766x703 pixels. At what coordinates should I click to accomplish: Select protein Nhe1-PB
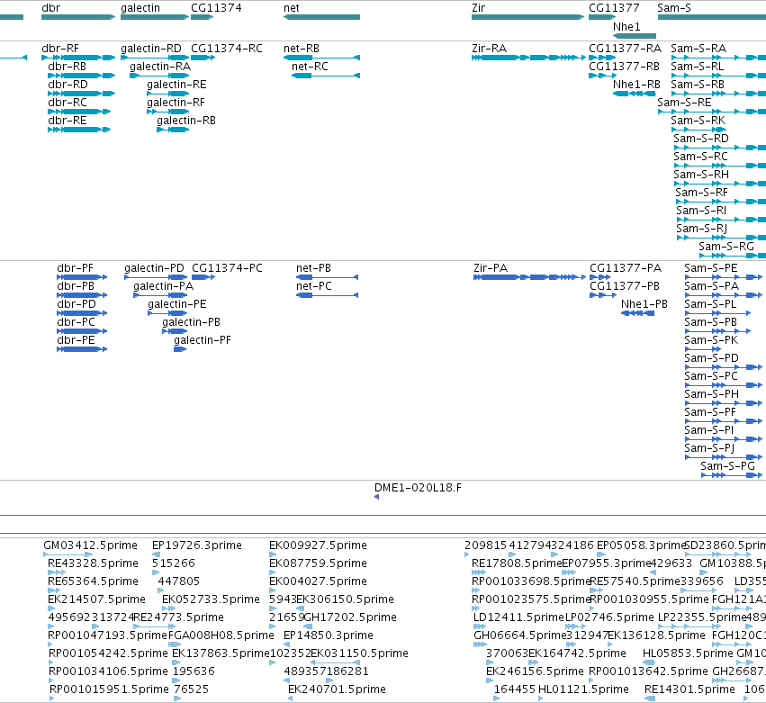(x=637, y=313)
